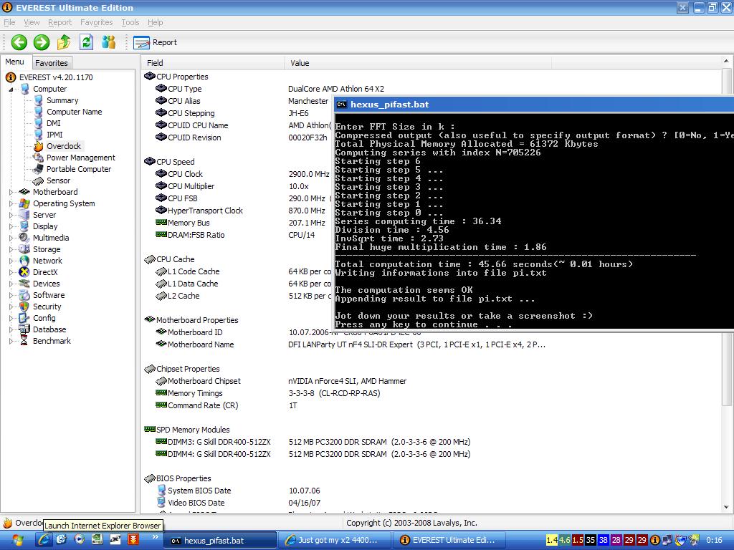This screenshot has height=550, width=734.
Task: Select Computer Name in the tree
Action: [74, 112]
